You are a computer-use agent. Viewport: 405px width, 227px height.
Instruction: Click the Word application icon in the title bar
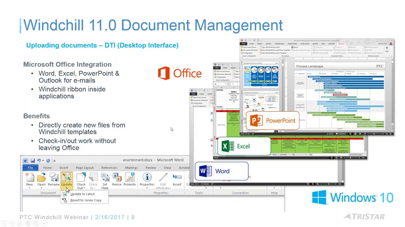25,160
